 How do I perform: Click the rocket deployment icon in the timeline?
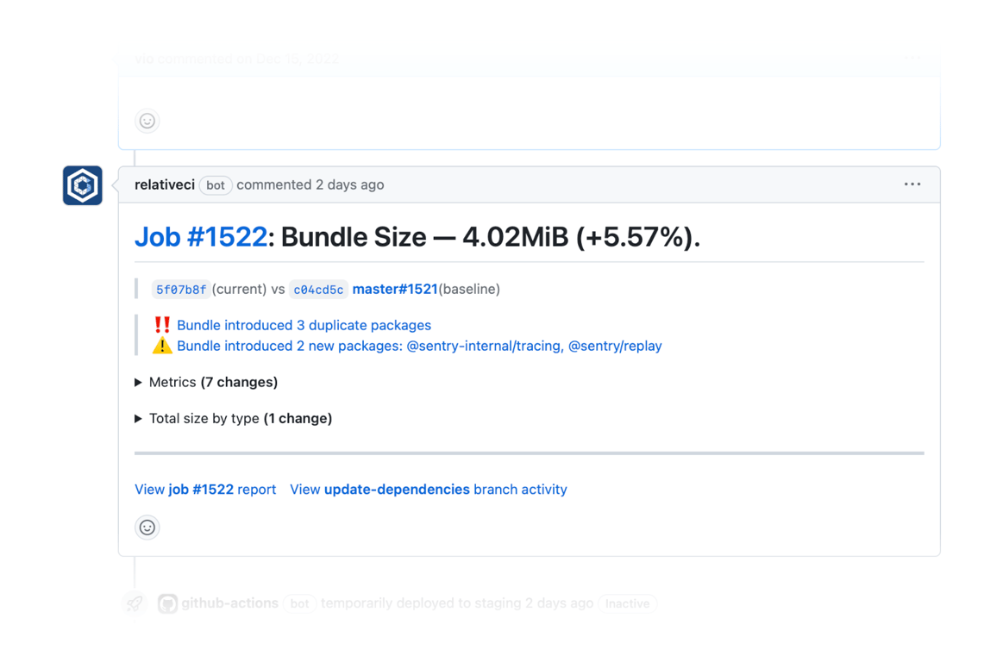(x=134, y=603)
